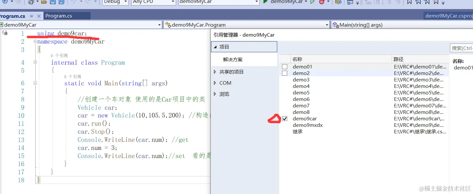This screenshot has height=194, width=473.
Task: Tick the demo01 project checkbox
Action: point(285,67)
